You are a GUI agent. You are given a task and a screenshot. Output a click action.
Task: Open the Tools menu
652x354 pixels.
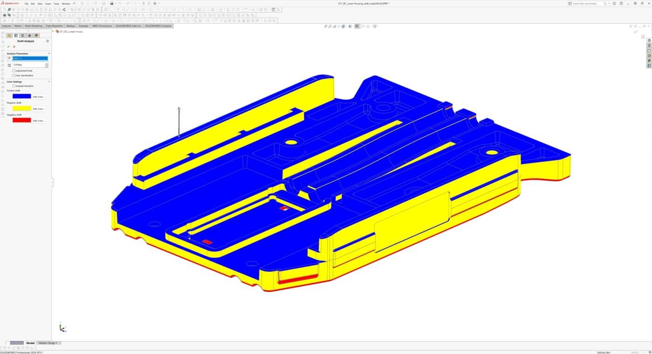coord(56,3)
